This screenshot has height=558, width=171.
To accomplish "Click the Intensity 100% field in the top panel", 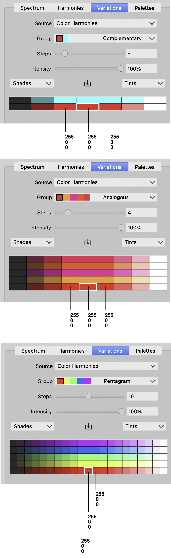I will 141,69.
